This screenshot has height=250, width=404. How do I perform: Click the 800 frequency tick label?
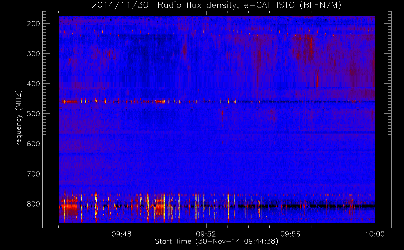click(x=33, y=204)
